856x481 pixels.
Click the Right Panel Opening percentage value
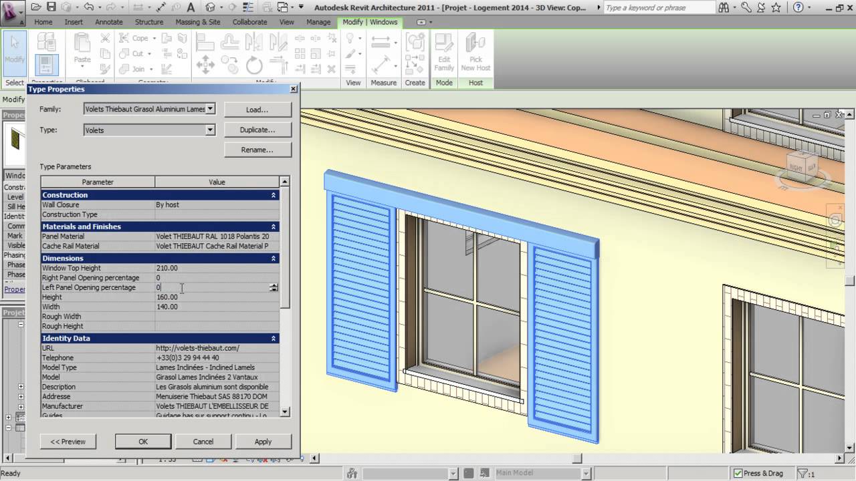pyautogui.click(x=217, y=278)
